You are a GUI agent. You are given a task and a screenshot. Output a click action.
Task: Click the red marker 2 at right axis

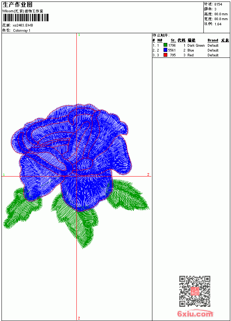(148, 174)
